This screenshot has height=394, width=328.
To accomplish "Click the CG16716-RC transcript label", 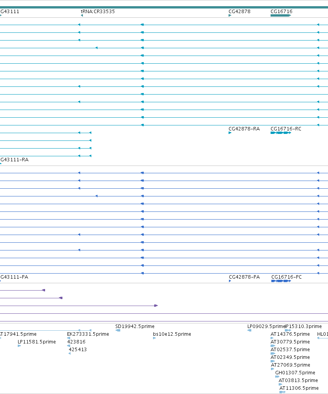I will click(286, 129).
